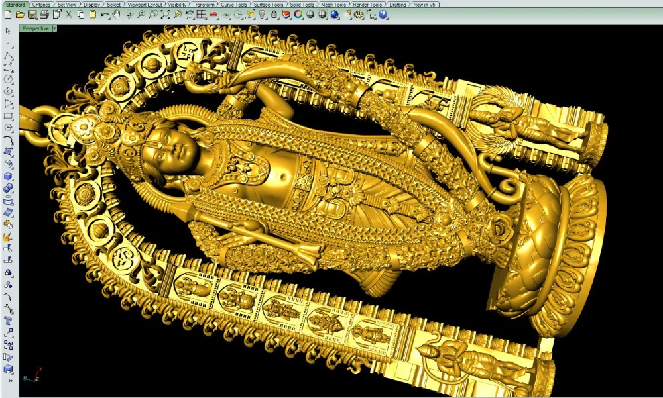This screenshot has width=663, height=398.
Task: Click the Puzzle-piece Join tool
Action: click(8, 224)
